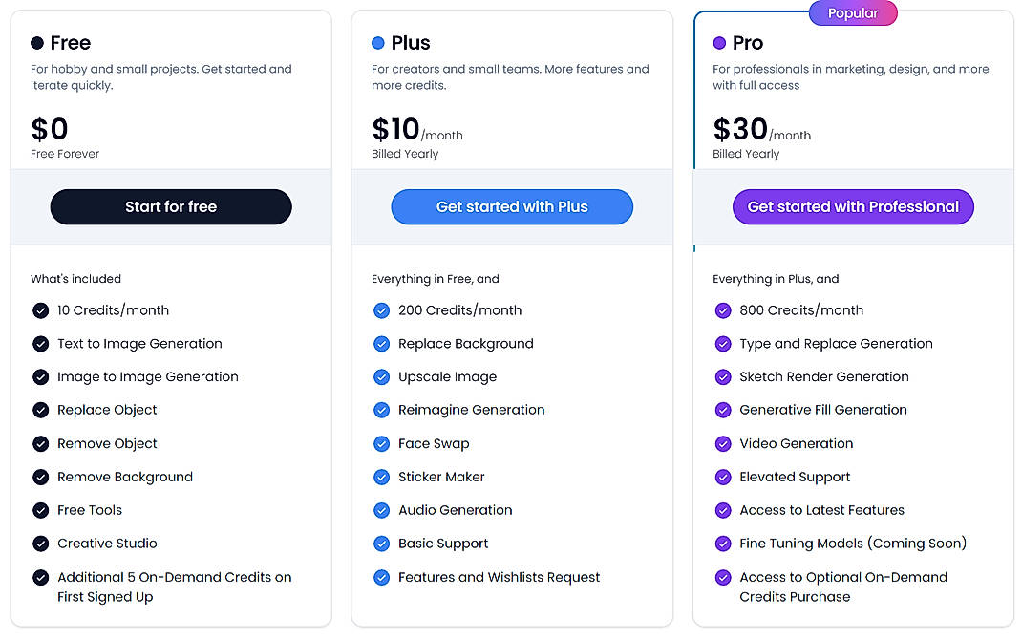
Task: Click the "Start for free" button
Action: click(170, 206)
